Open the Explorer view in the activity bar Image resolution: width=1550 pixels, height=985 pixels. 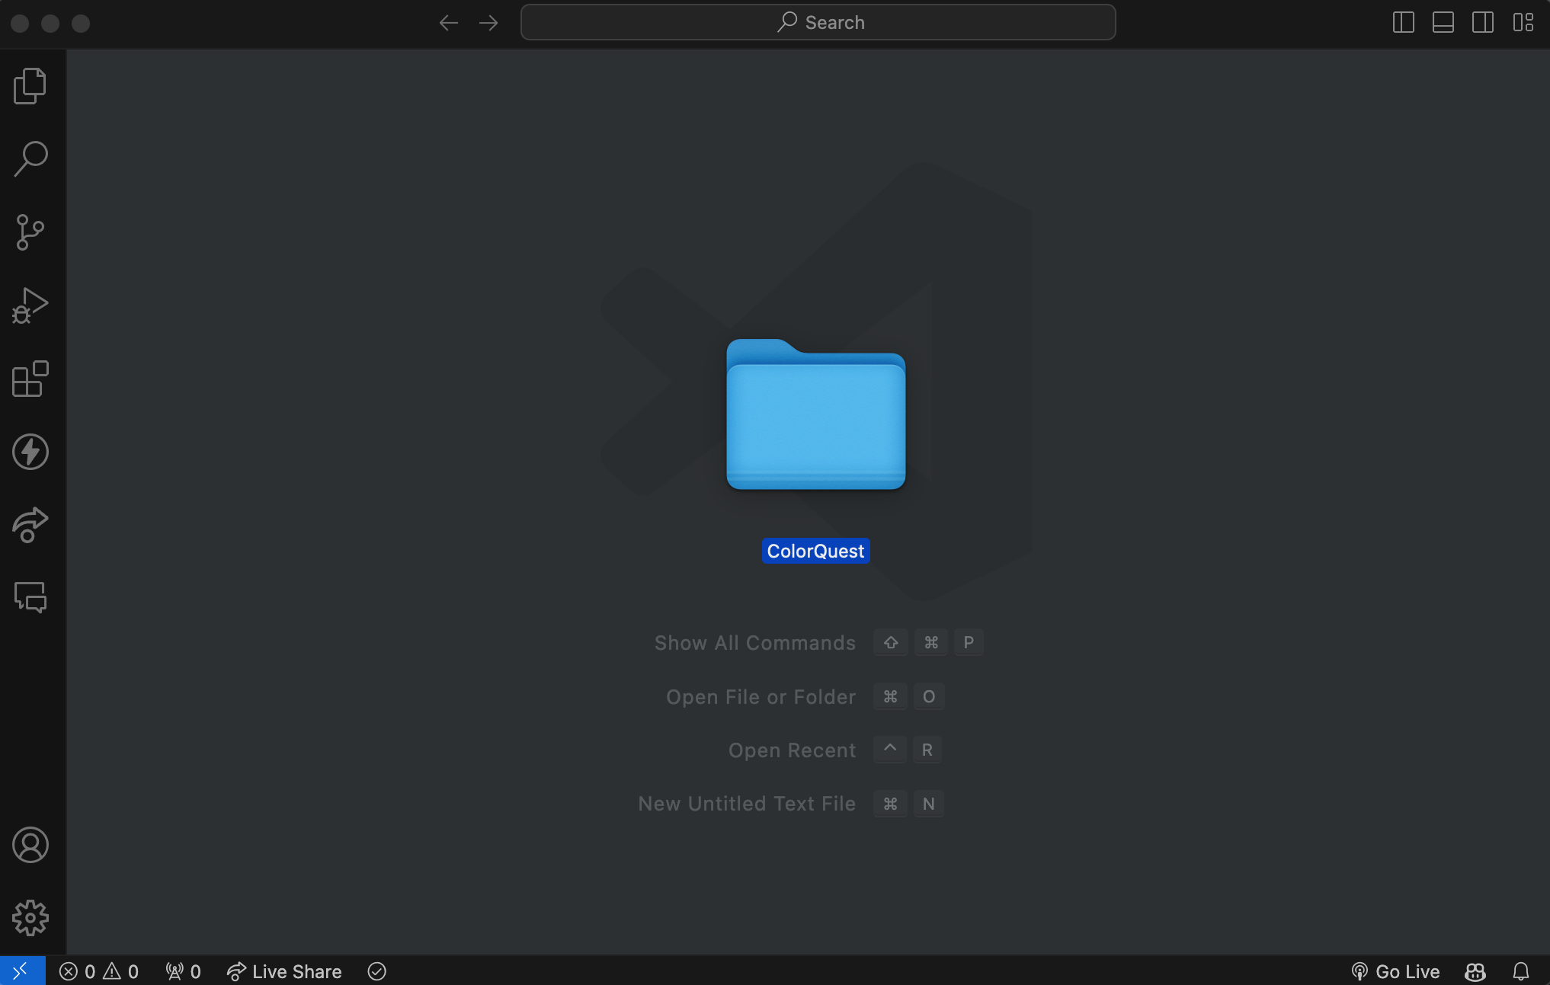[x=30, y=85]
